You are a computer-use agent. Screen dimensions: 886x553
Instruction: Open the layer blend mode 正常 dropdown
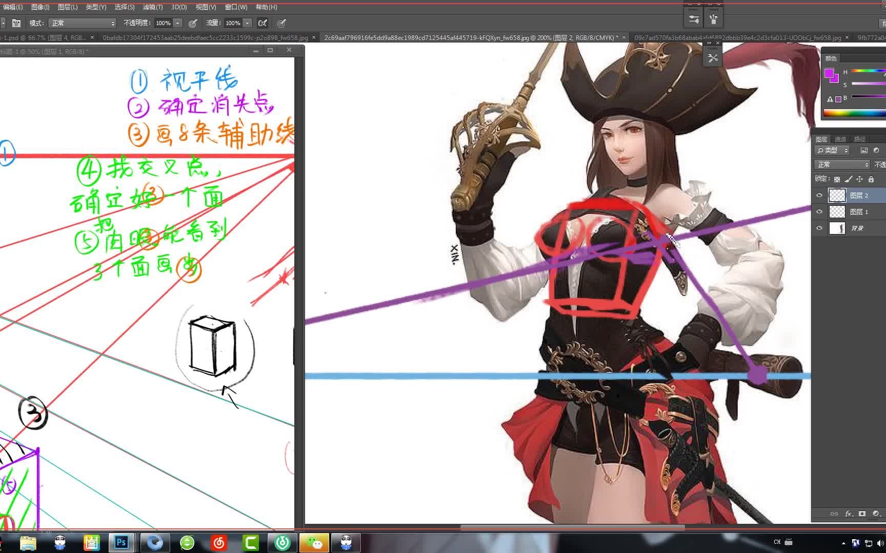tap(842, 164)
